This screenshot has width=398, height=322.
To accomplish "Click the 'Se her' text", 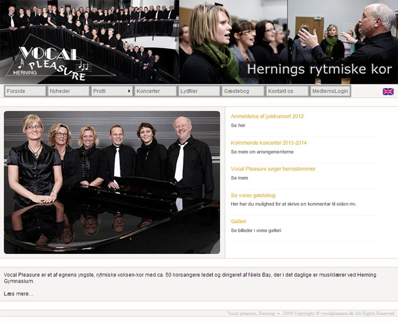I will coord(238,125).
